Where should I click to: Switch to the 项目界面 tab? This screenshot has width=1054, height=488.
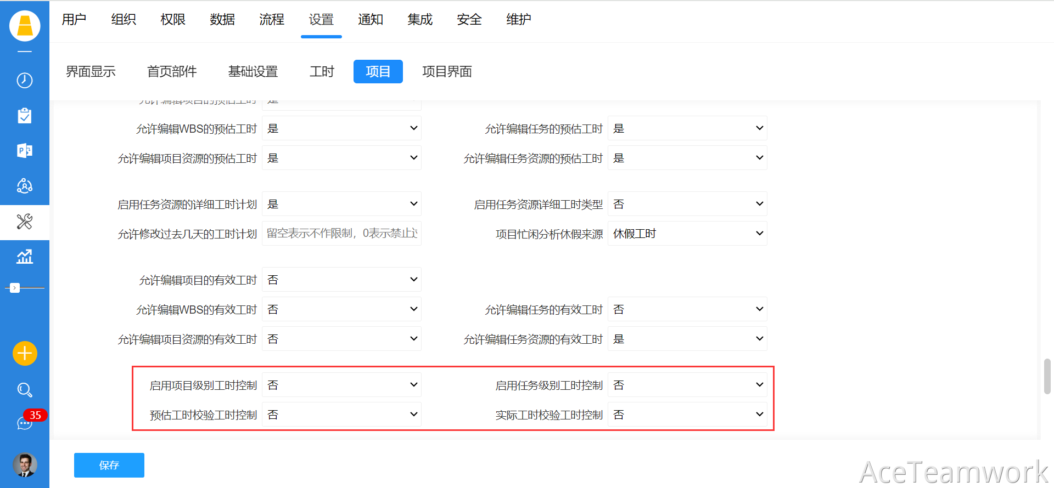(x=447, y=72)
